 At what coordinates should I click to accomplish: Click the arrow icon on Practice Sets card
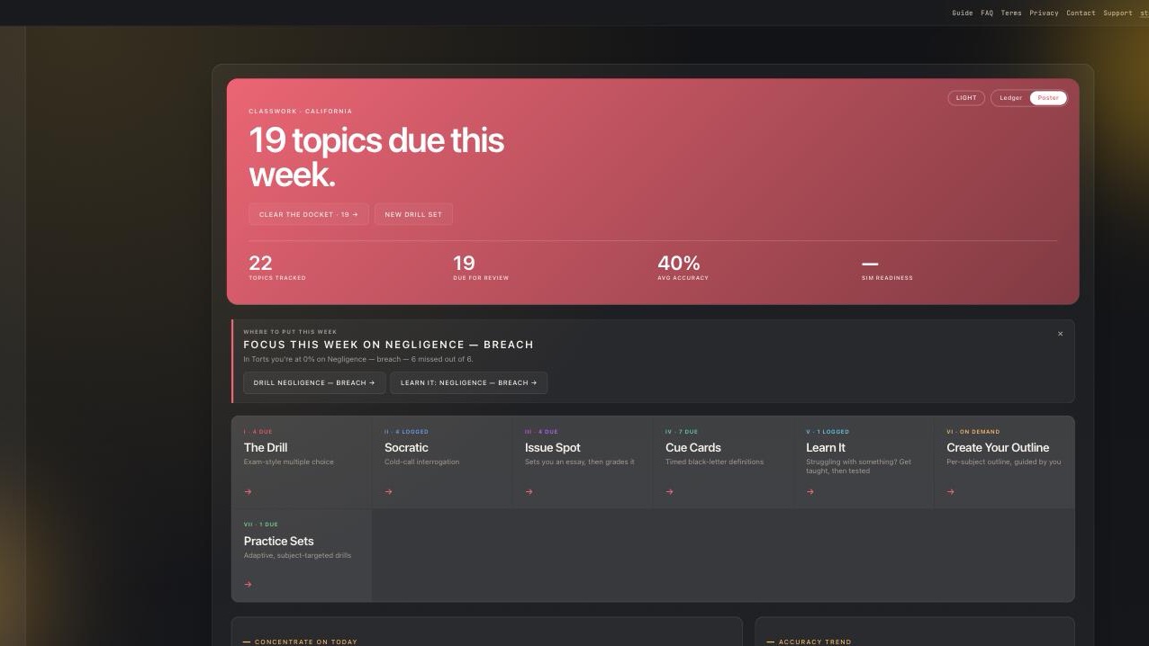tap(248, 585)
